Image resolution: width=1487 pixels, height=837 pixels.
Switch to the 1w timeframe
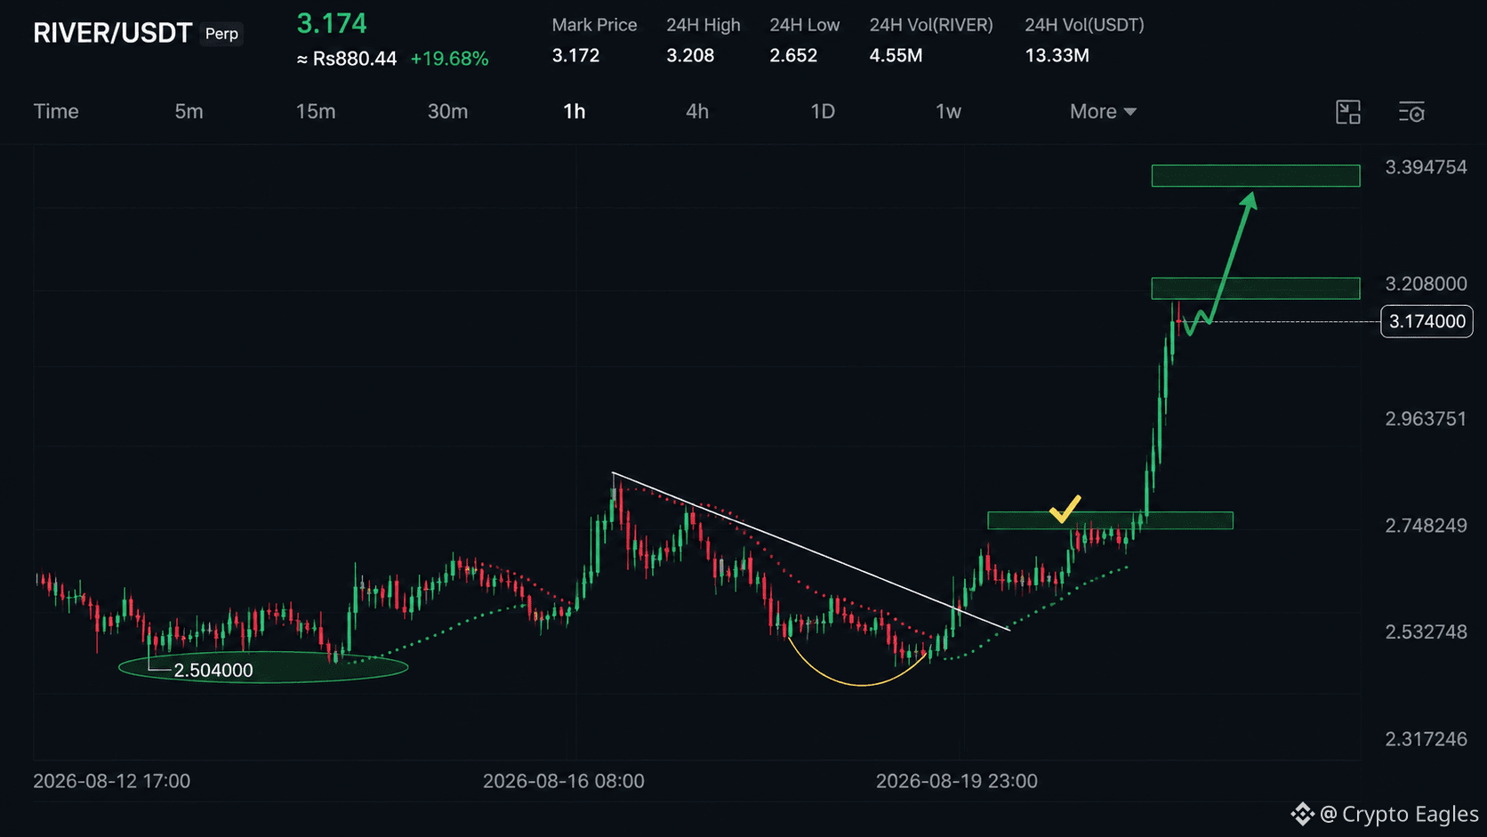tap(948, 111)
